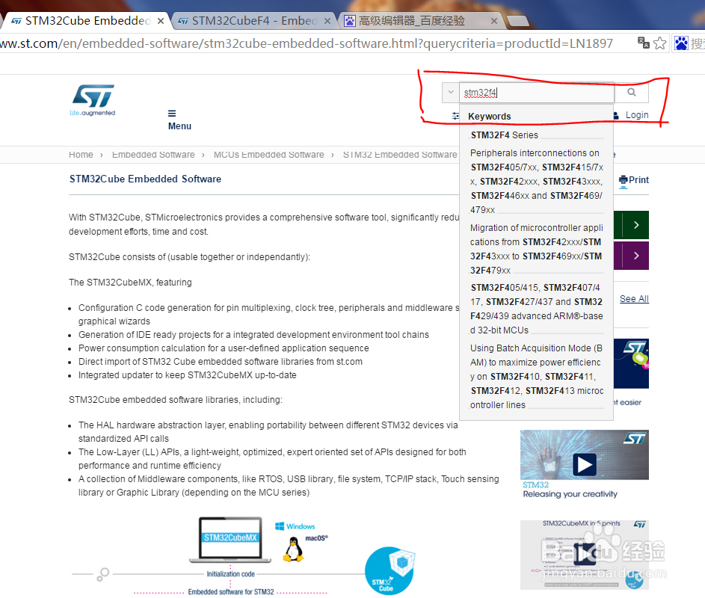The image size is (705, 598).
Task: Play the STM32CubeMX in 5 points video
Action: [x=585, y=555]
